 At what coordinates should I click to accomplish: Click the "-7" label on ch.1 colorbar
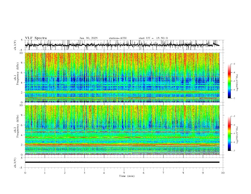pos(234,98)
